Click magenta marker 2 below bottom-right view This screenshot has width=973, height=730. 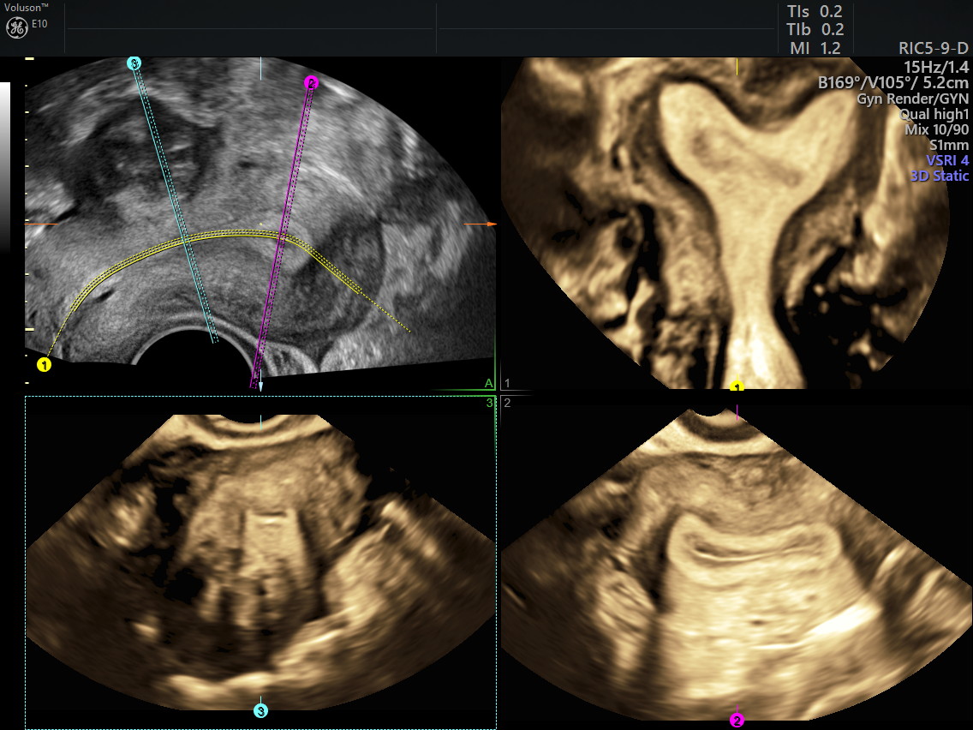(737, 720)
